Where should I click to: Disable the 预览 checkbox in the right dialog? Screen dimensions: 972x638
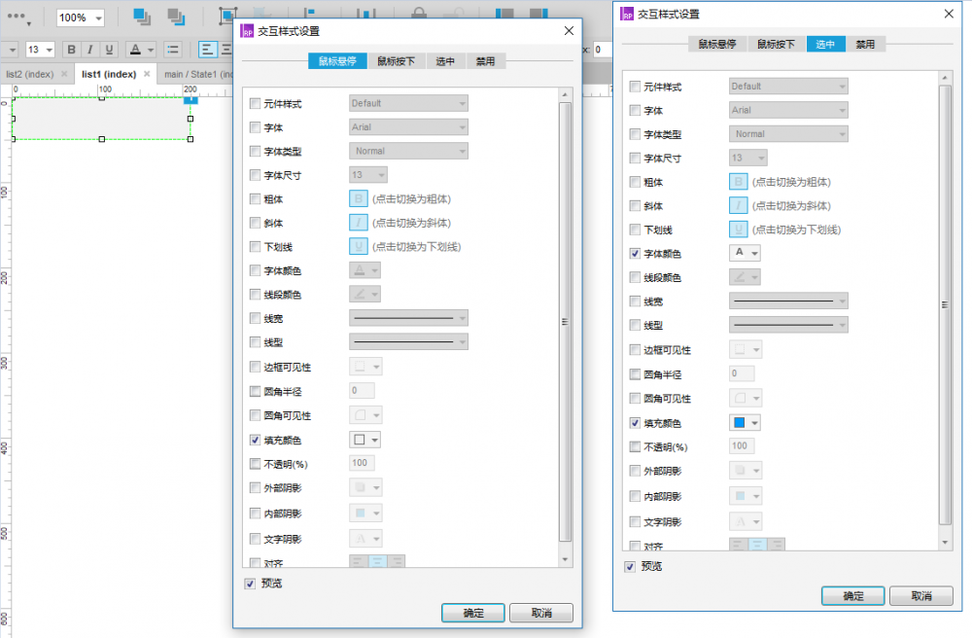pyautogui.click(x=630, y=566)
